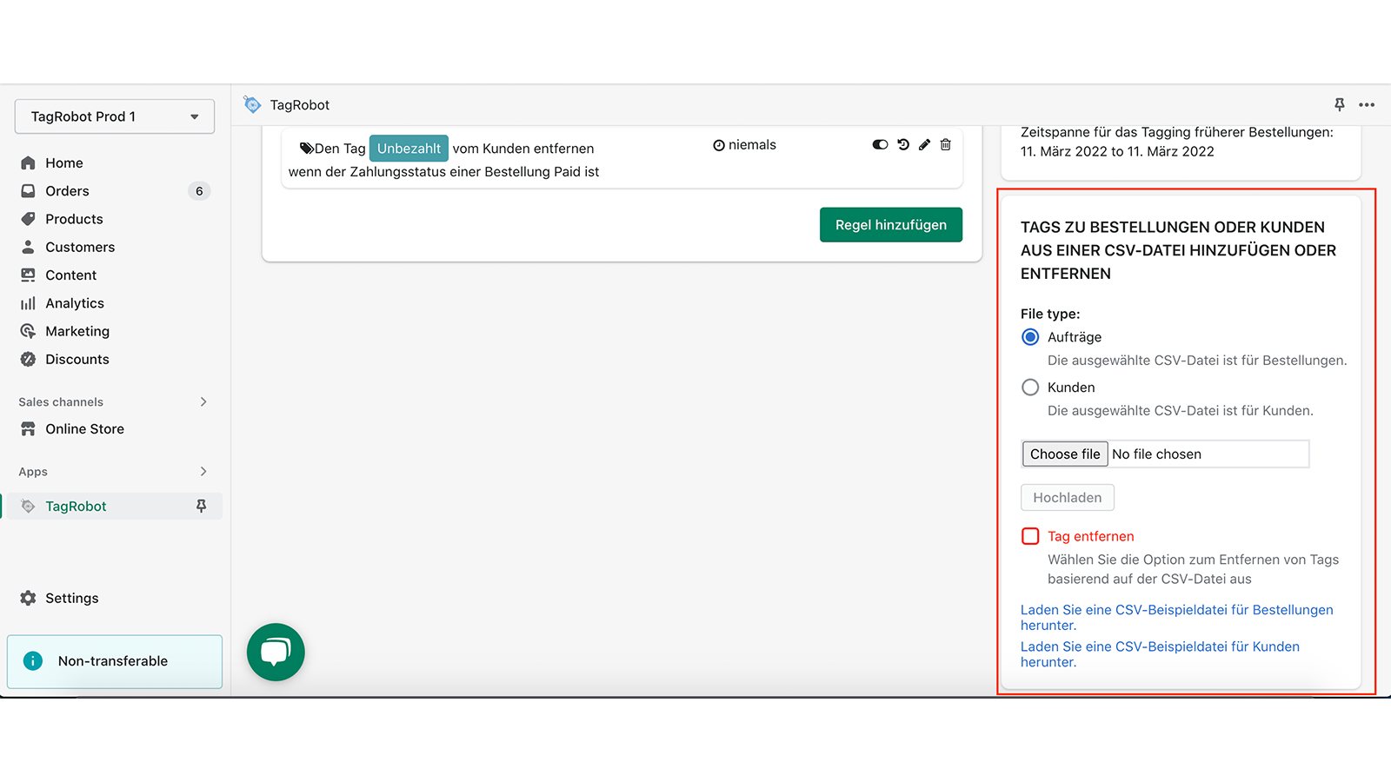
Task: Expand the Apps section chevron
Action: [203, 472]
